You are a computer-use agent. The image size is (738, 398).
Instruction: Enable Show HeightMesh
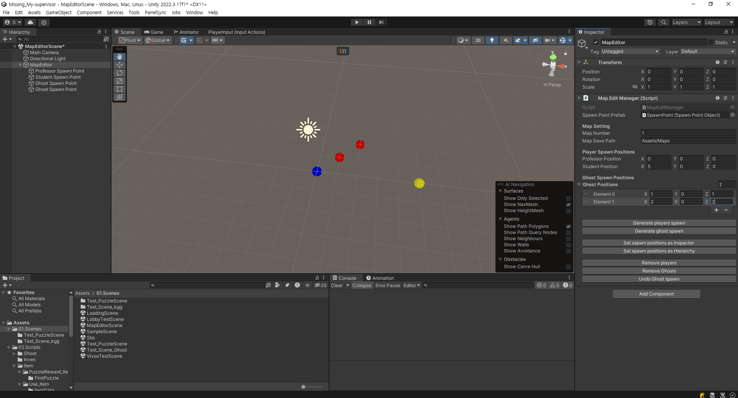[x=568, y=211]
